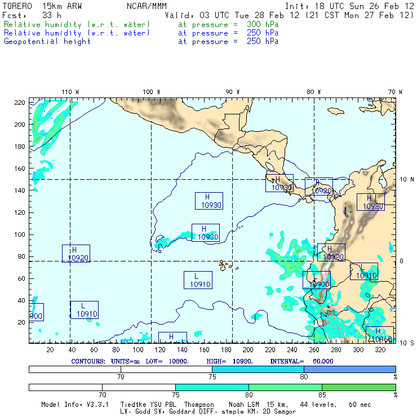Click the blue above-80% swatch in upper colorbar
Screen dimensions: 417x417
(350, 369)
